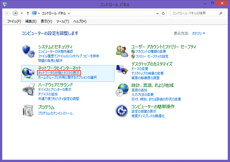The width and height of the screenshot is (230, 162).
Task: Refresh the Control Panel view
Action: 163,13
